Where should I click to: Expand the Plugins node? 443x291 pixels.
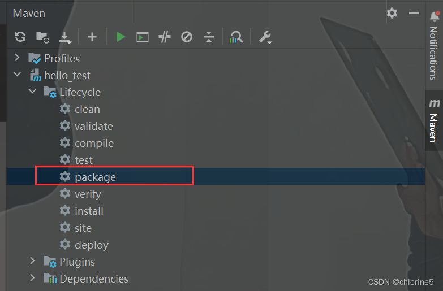pyautogui.click(x=32, y=261)
